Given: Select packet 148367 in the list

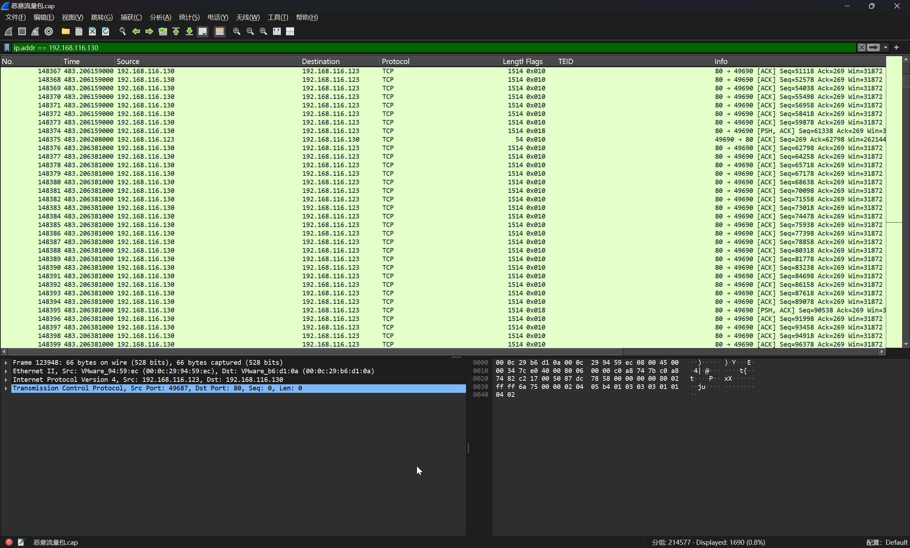Looking at the screenshot, I should pyautogui.click(x=443, y=71).
